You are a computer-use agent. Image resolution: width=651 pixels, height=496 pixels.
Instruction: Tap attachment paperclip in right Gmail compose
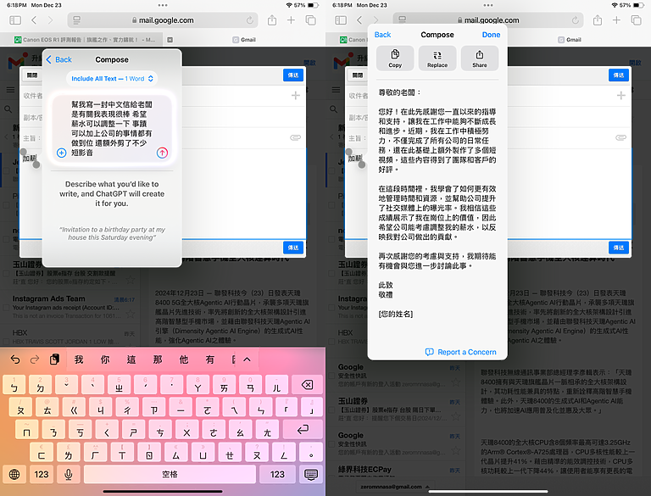click(x=620, y=137)
